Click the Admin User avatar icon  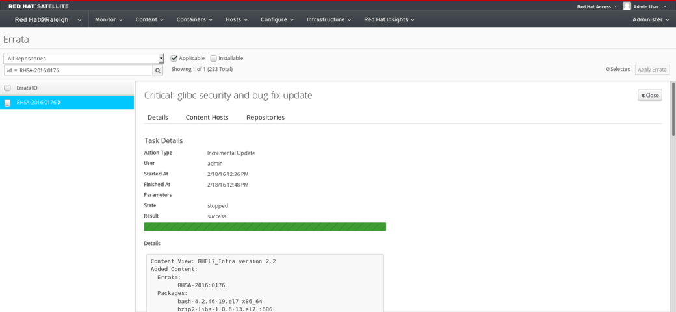pyautogui.click(x=627, y=6)
